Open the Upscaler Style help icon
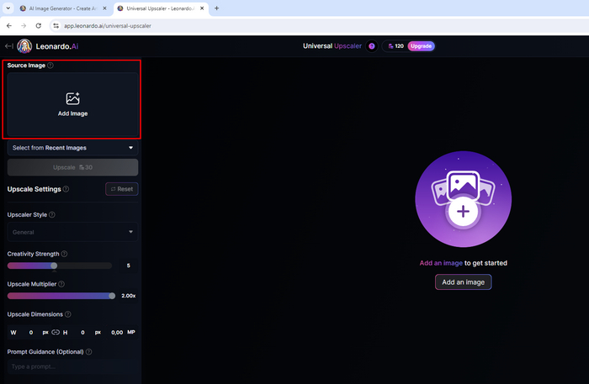589x384 pixels. click(x=52, y=214)
